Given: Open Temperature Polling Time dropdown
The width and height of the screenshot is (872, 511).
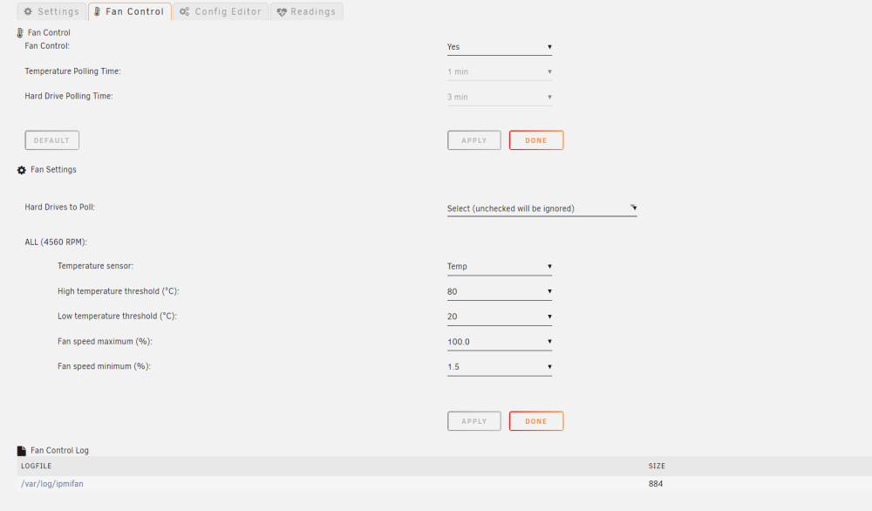Looking at the screenshot, I should (x=500, y=72).
